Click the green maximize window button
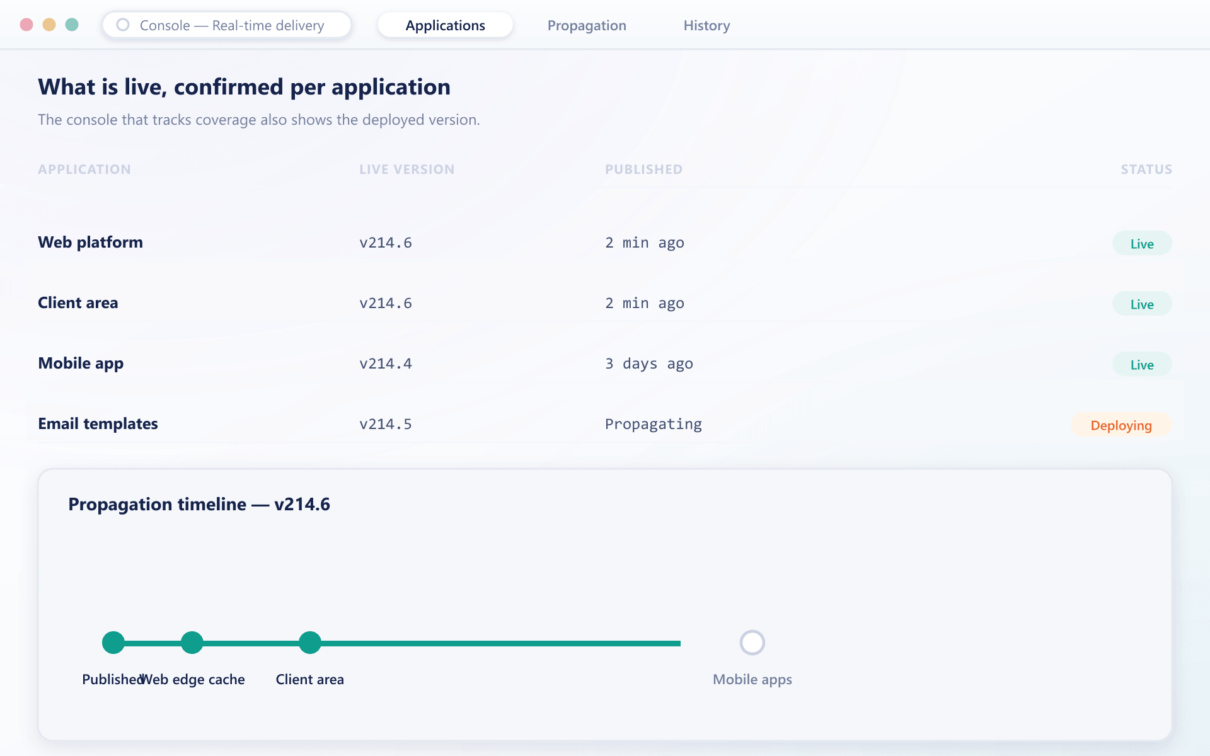Image resolution: width=1210 pixels, height=756 pixels. [72, 25]
